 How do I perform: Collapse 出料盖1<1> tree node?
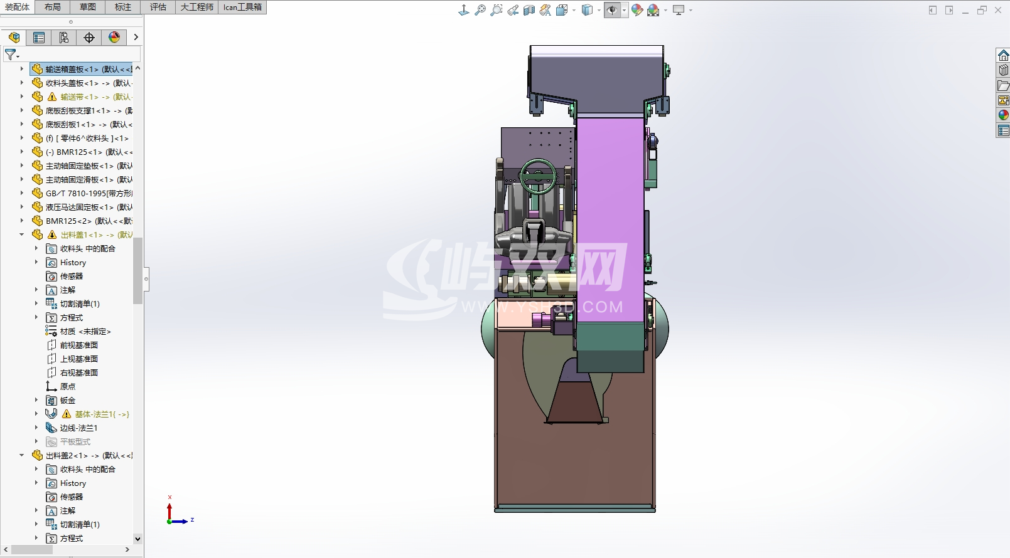22,234
